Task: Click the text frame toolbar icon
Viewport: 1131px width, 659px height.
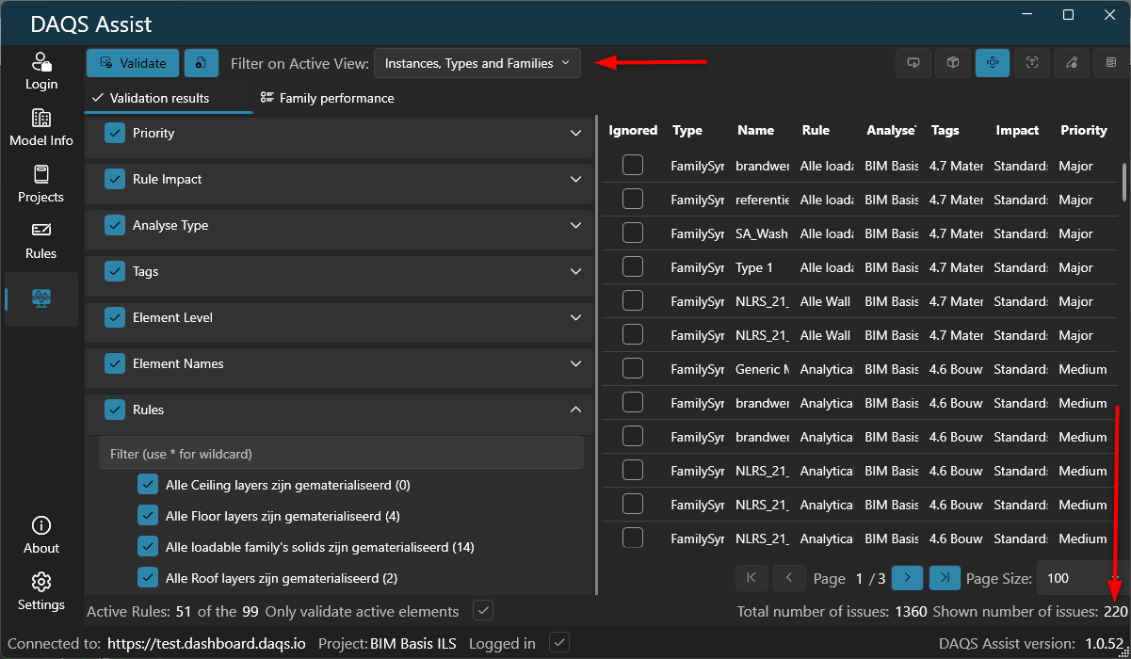Action: tap(1032, 63)
